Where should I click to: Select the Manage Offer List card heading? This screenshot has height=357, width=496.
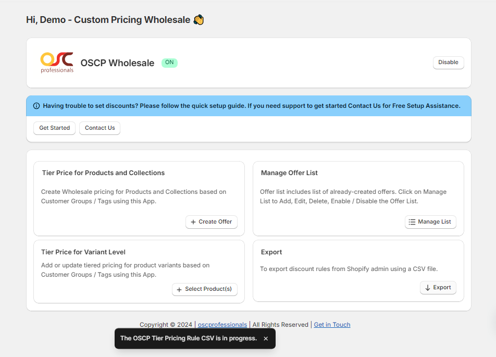coord(289,173)
